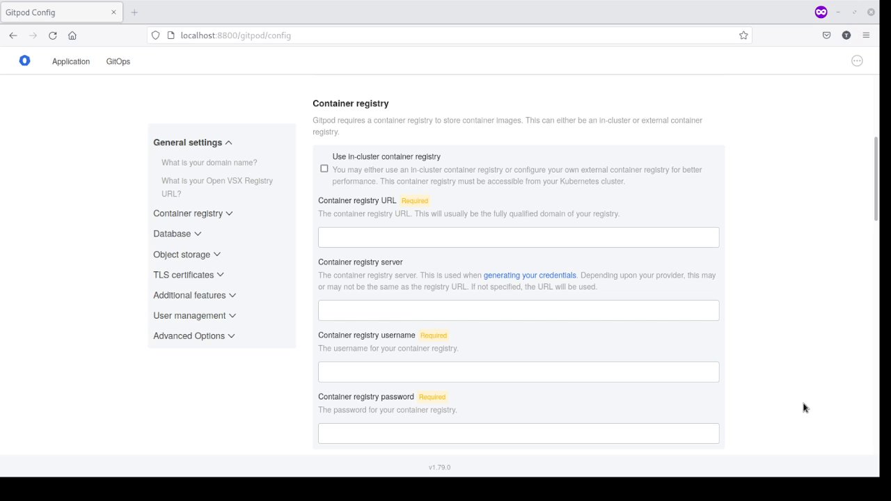
Task: Open a new browser tab with plus
Action: pyautogui.click(x=134, y=13)
